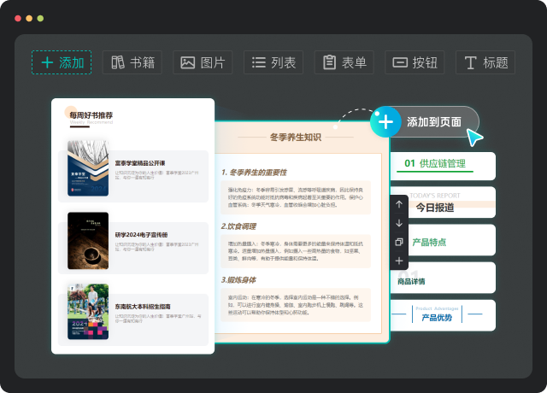Image resolution: width=547 pixels, height=393 pixels.
Task: Select the 图片 (Image) component
Action: (203, 62)
